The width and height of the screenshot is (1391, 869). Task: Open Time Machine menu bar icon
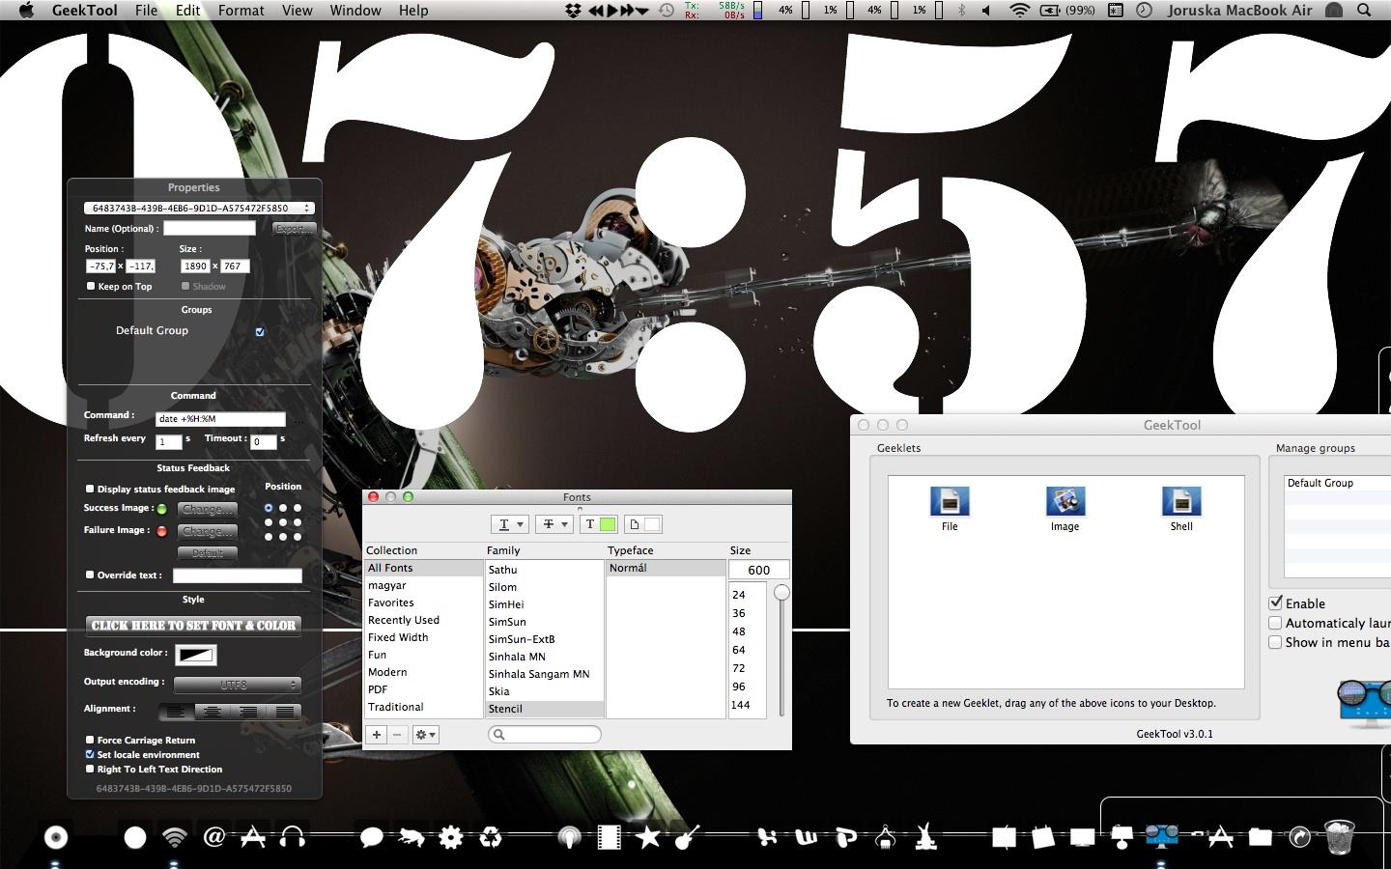pyautogui.click(x=667, y=11)
